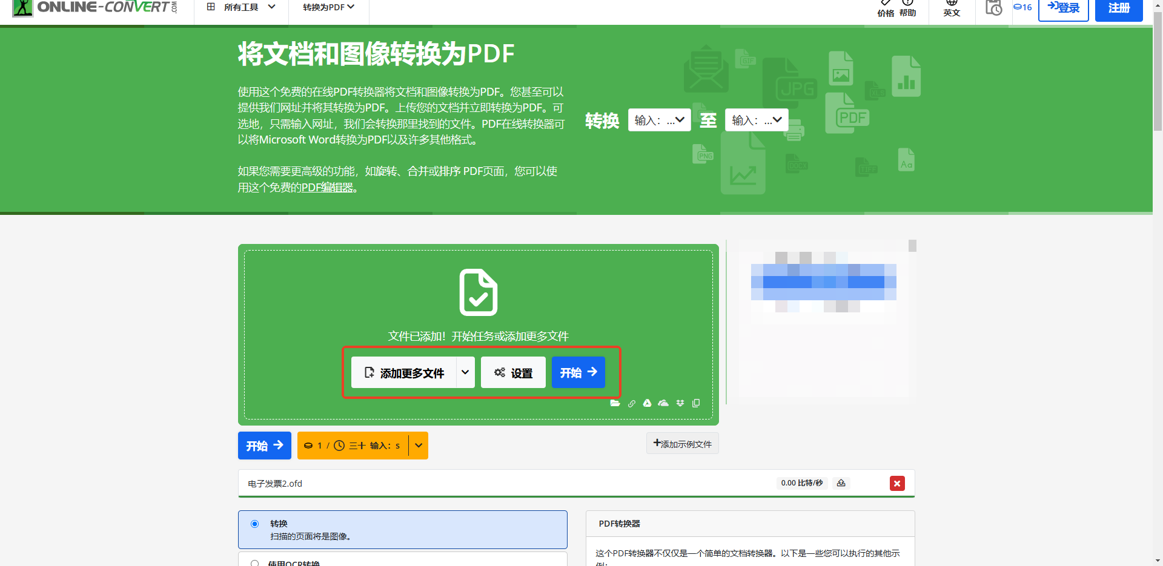Viewport: 1163px width, 566px height.
Task: Open the free PDF编辑器 link
Action: coord(326,187)
